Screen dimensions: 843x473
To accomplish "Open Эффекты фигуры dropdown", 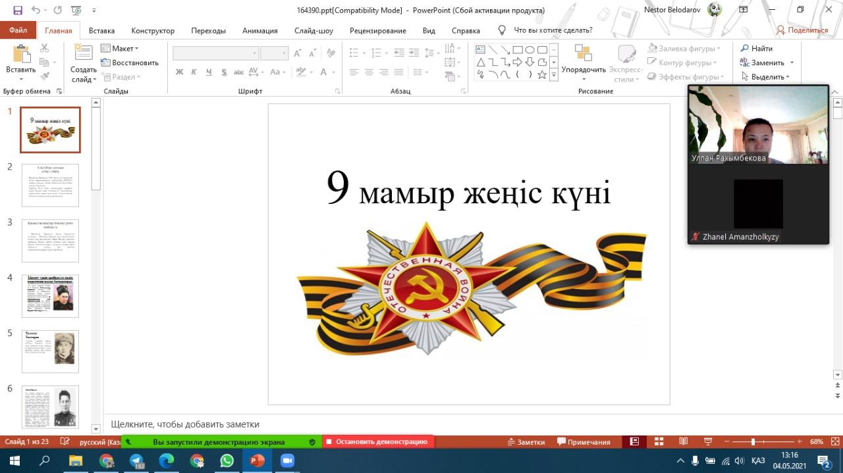I will coord(687,77).
